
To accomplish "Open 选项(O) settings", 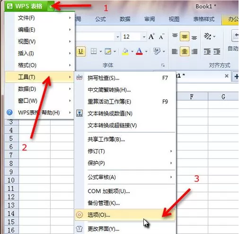I will 125,215.
